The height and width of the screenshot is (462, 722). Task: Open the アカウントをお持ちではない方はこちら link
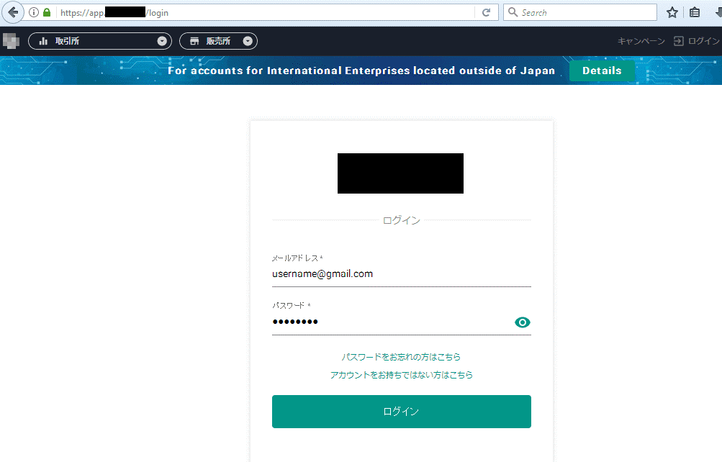(x=401, y=375)
